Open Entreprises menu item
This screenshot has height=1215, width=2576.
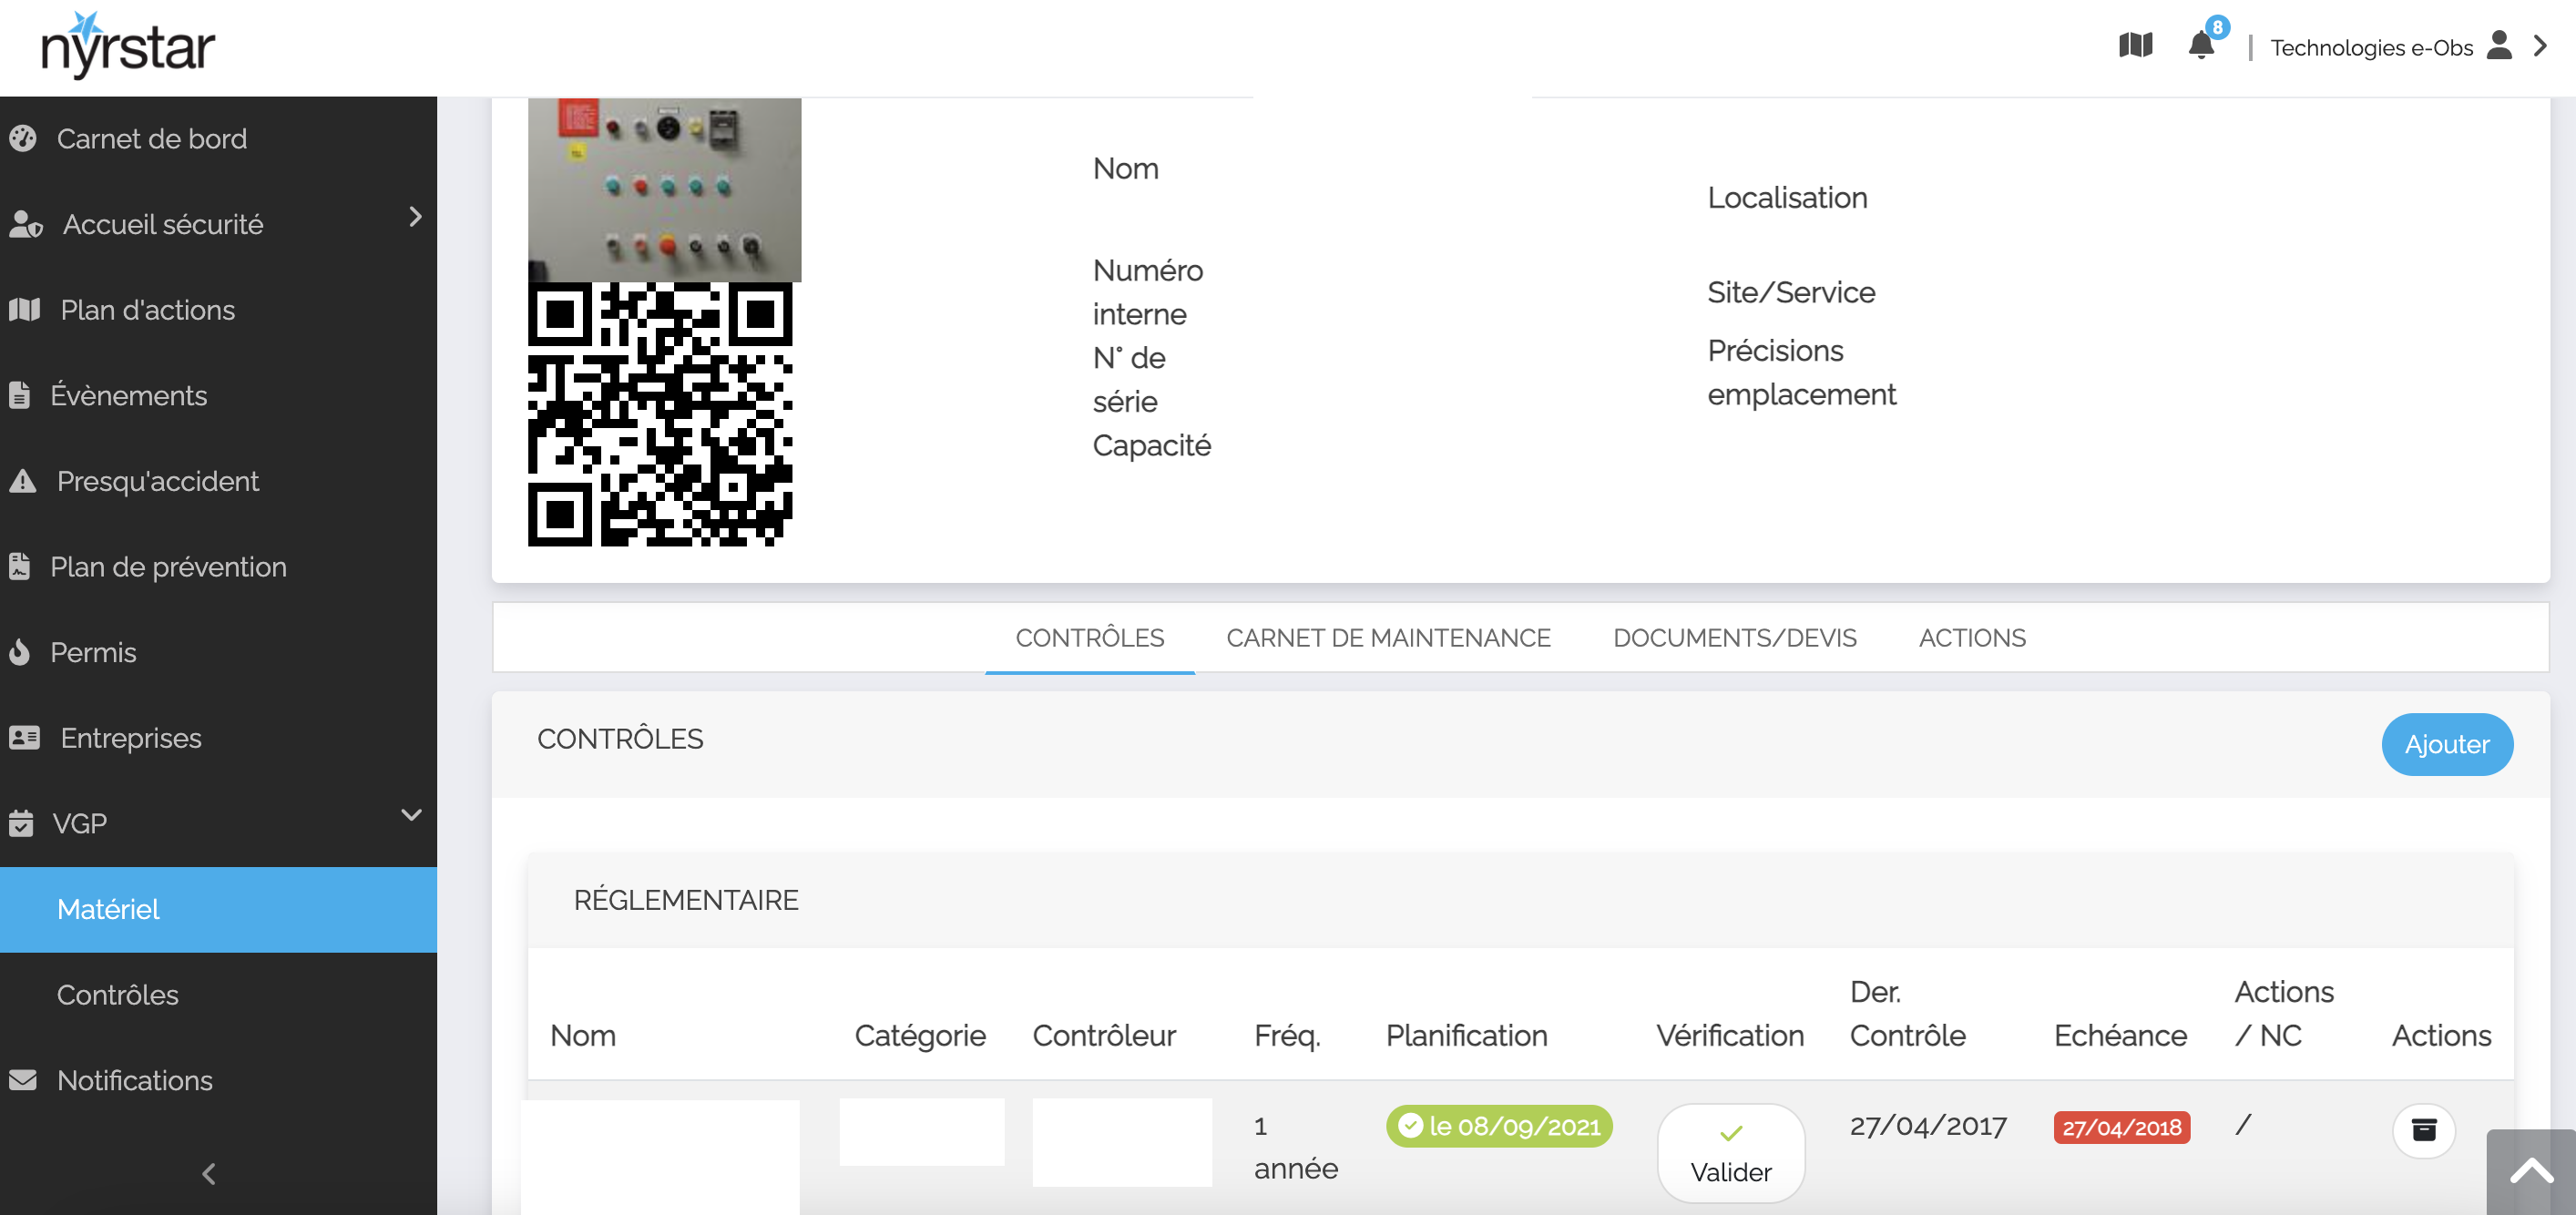tap(131, 738)
